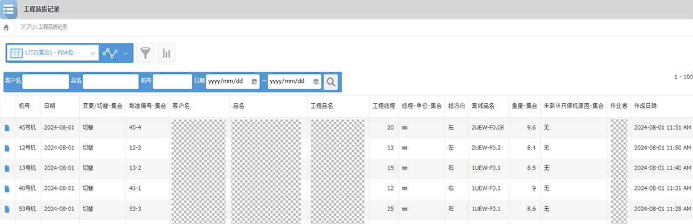The image size is (693, 224).
Task: Open the bar chart aggregation icon
Action: click(x=166, y=53)
